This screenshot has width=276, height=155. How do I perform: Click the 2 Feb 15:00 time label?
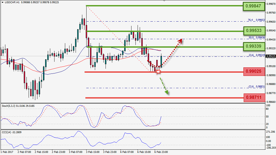coord(41,152)
